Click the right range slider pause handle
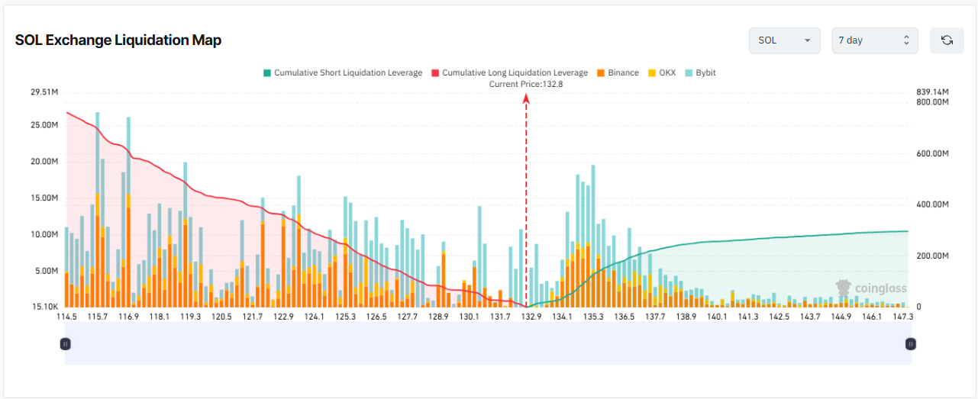The height and width of the screenshot is (399, 978). click(910, 344)
